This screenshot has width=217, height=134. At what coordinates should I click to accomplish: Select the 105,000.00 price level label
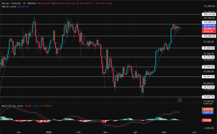click(x=209, y=22)
